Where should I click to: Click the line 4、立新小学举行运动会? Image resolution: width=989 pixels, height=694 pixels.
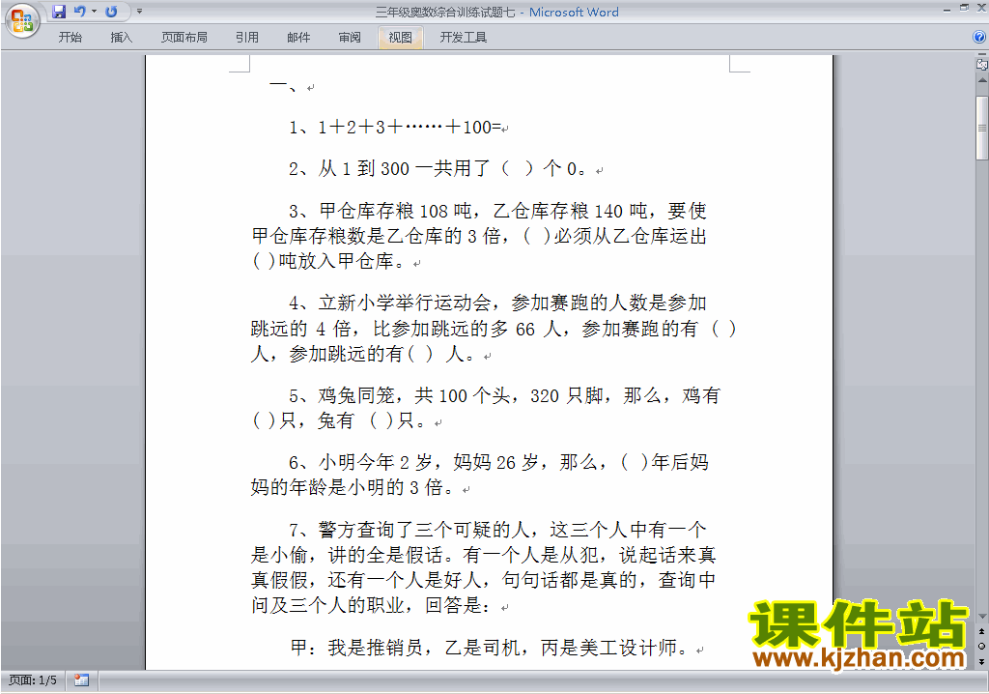coord(497,304)
